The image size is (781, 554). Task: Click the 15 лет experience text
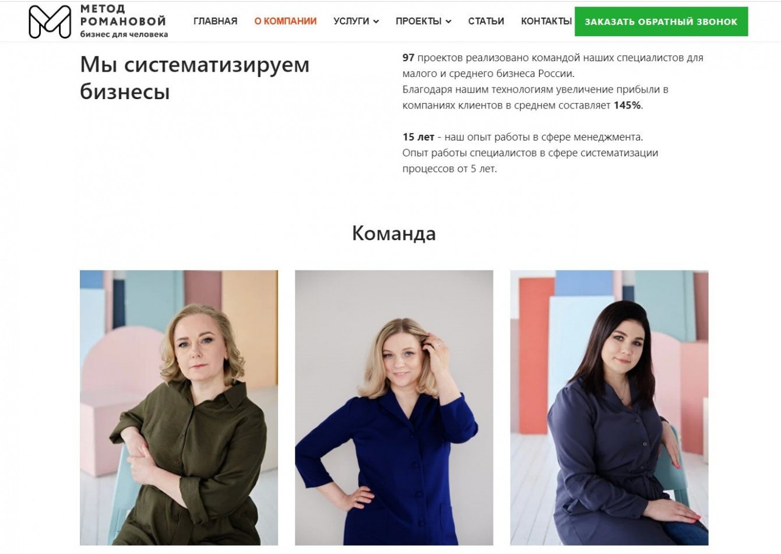[418, 137]
